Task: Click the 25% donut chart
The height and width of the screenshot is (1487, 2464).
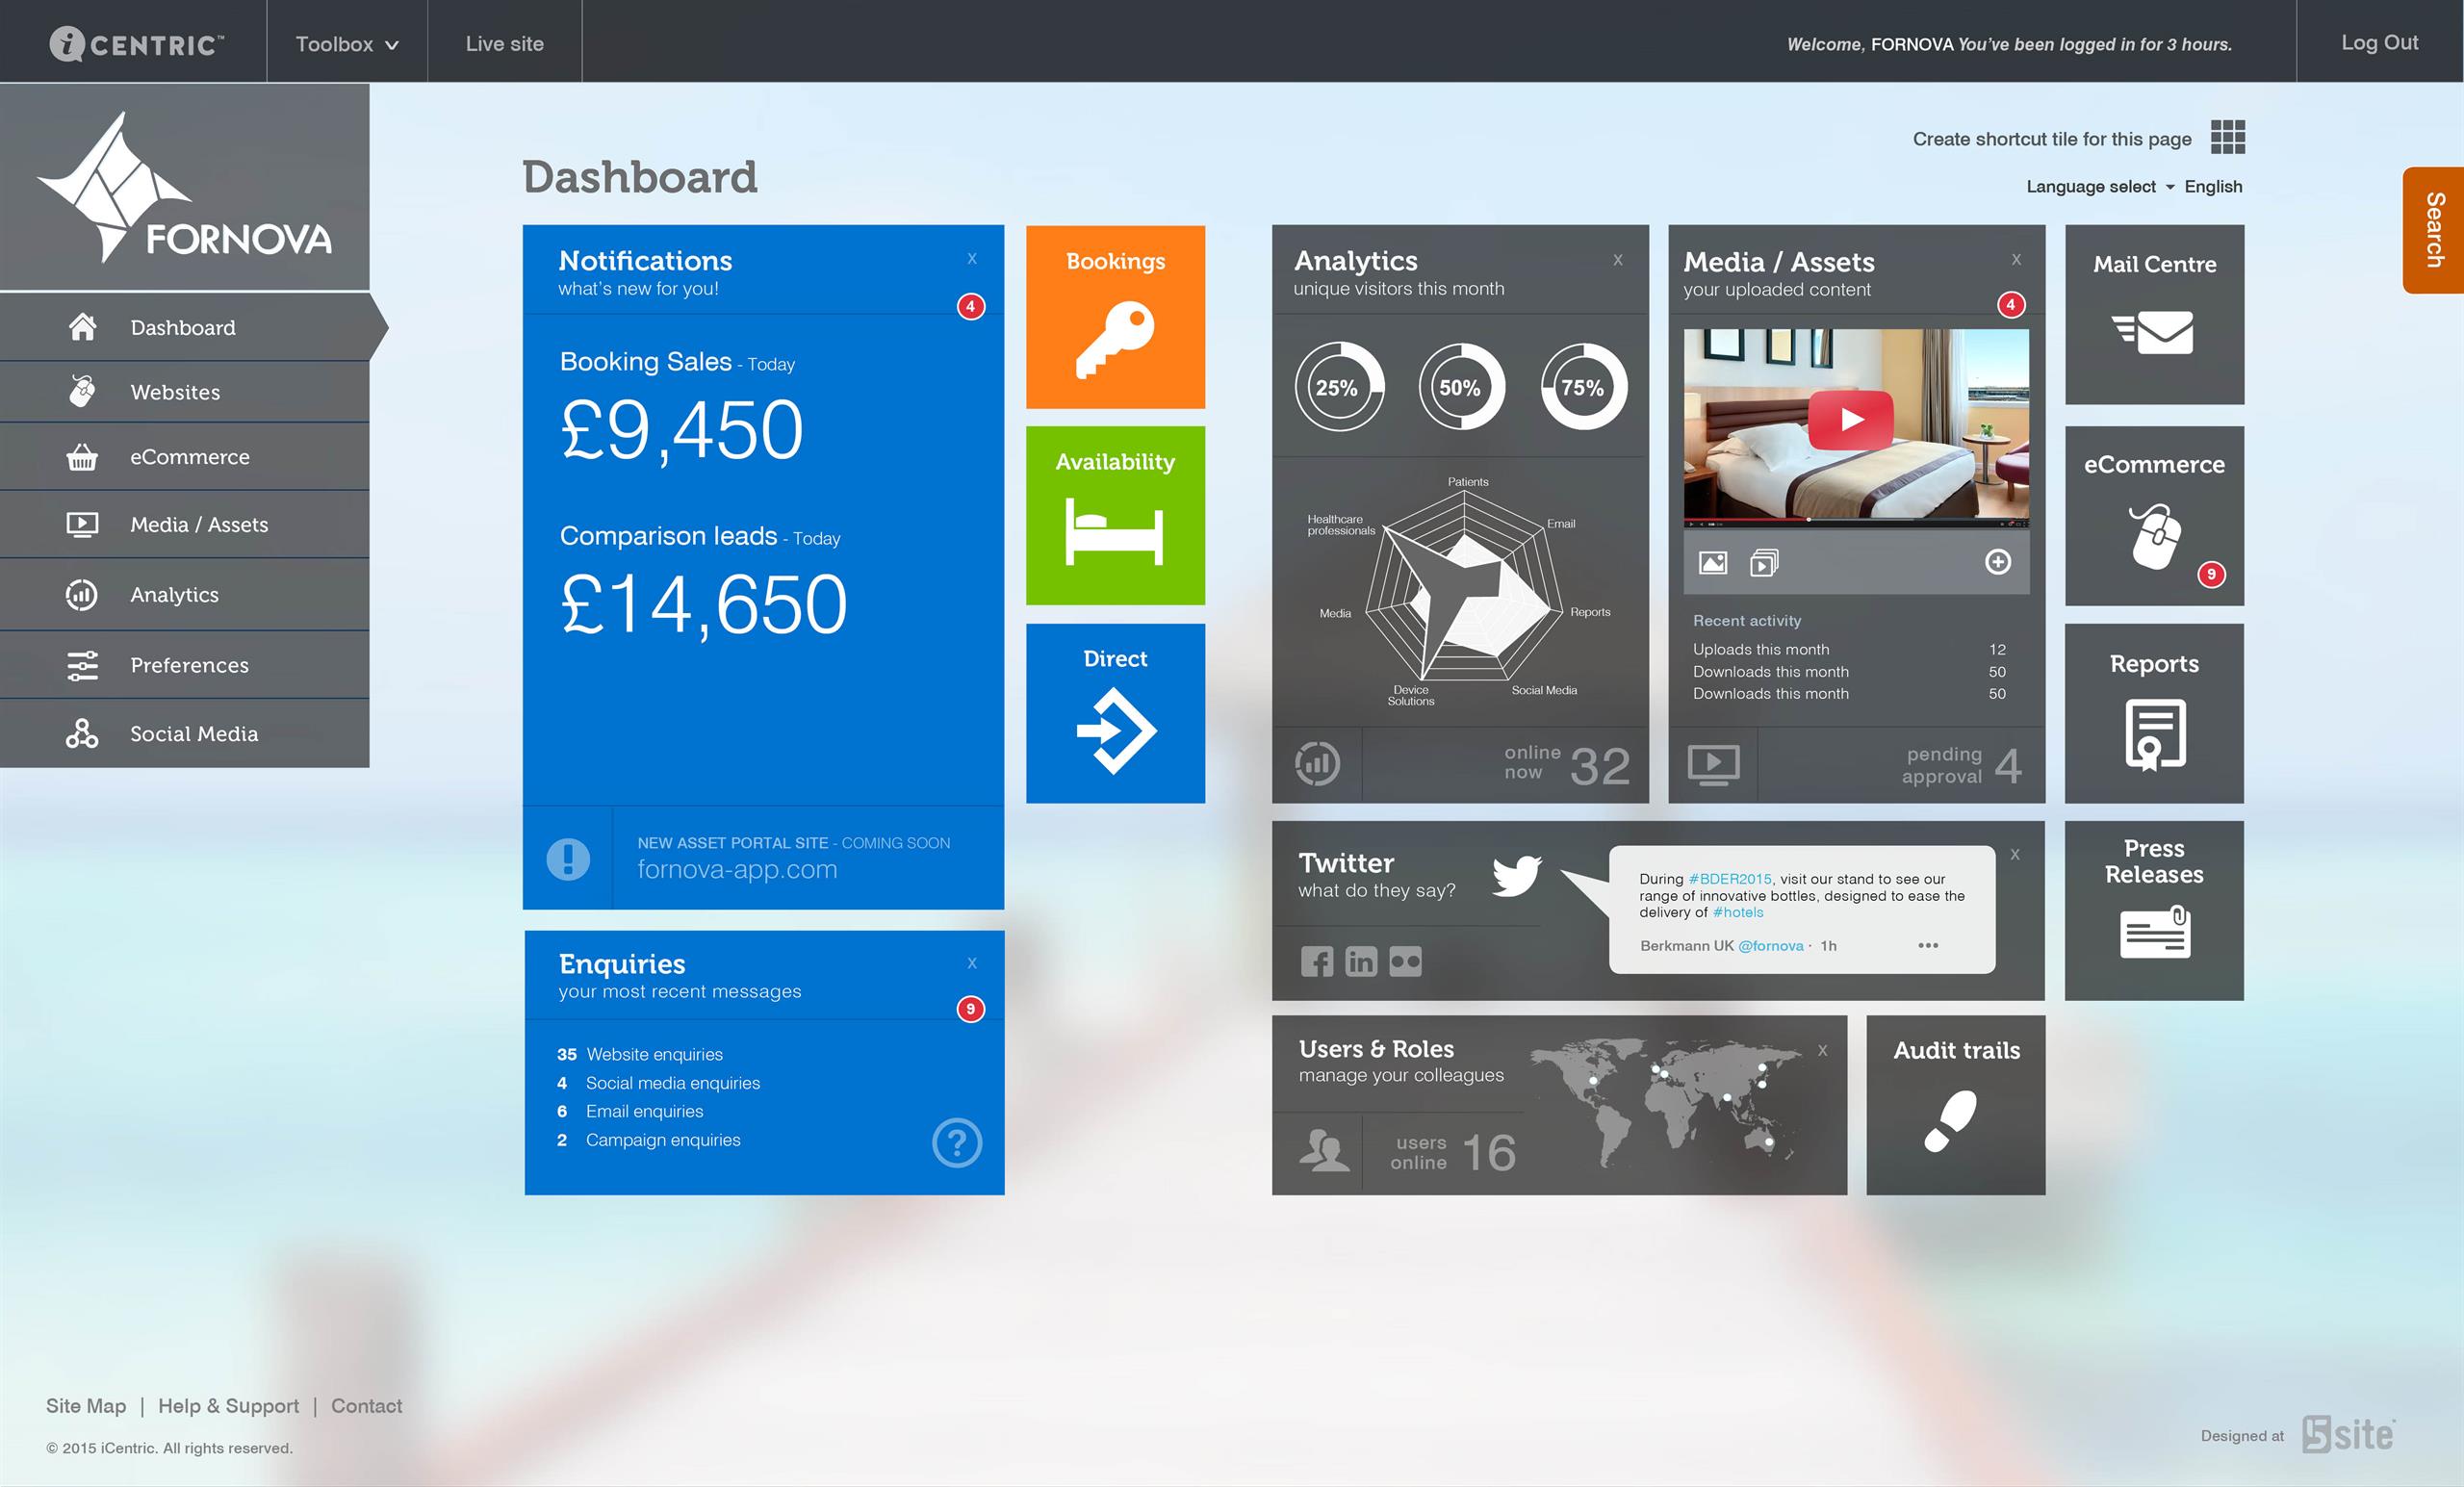Action: coord(1339,387)
